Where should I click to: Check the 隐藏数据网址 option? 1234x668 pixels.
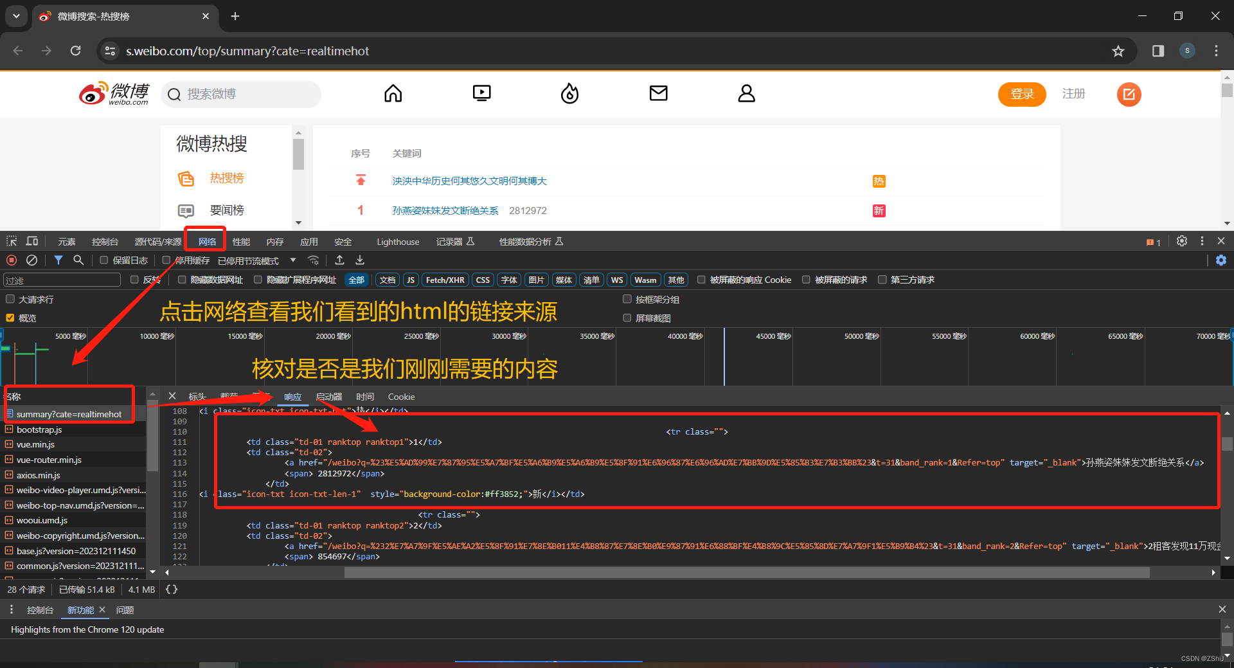click(182, 280)
